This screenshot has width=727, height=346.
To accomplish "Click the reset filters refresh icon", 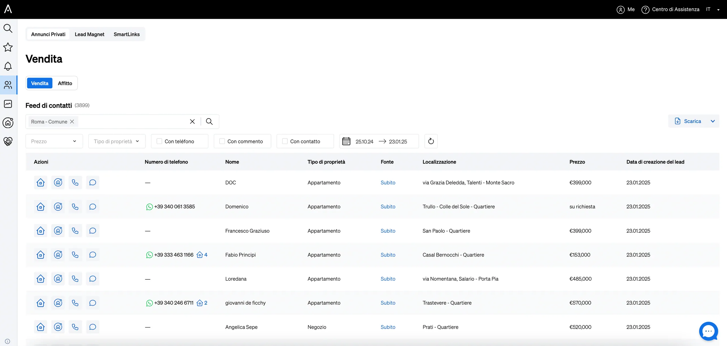I will pos(431,141).
